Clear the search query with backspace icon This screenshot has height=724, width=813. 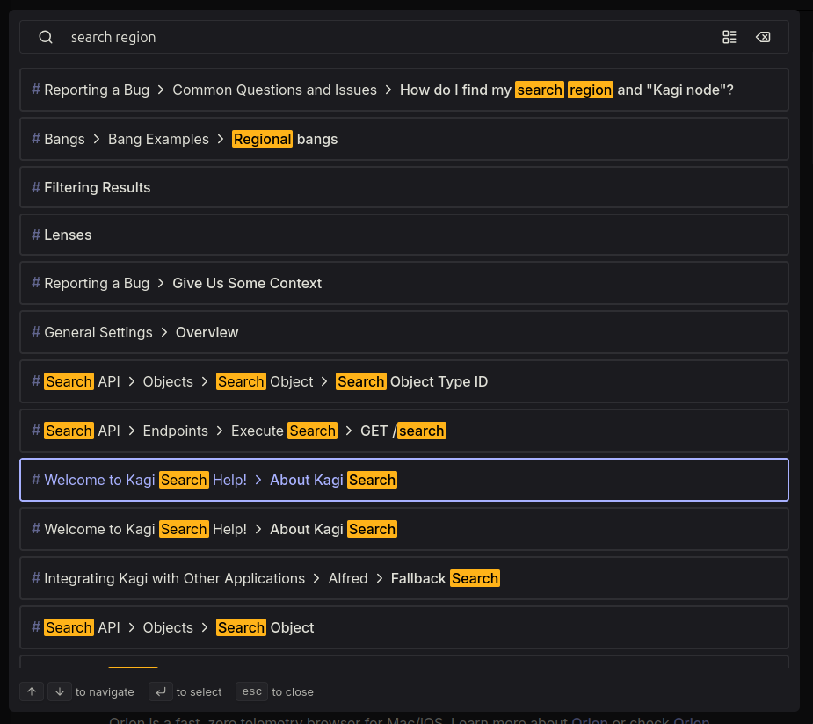point(763,37)
